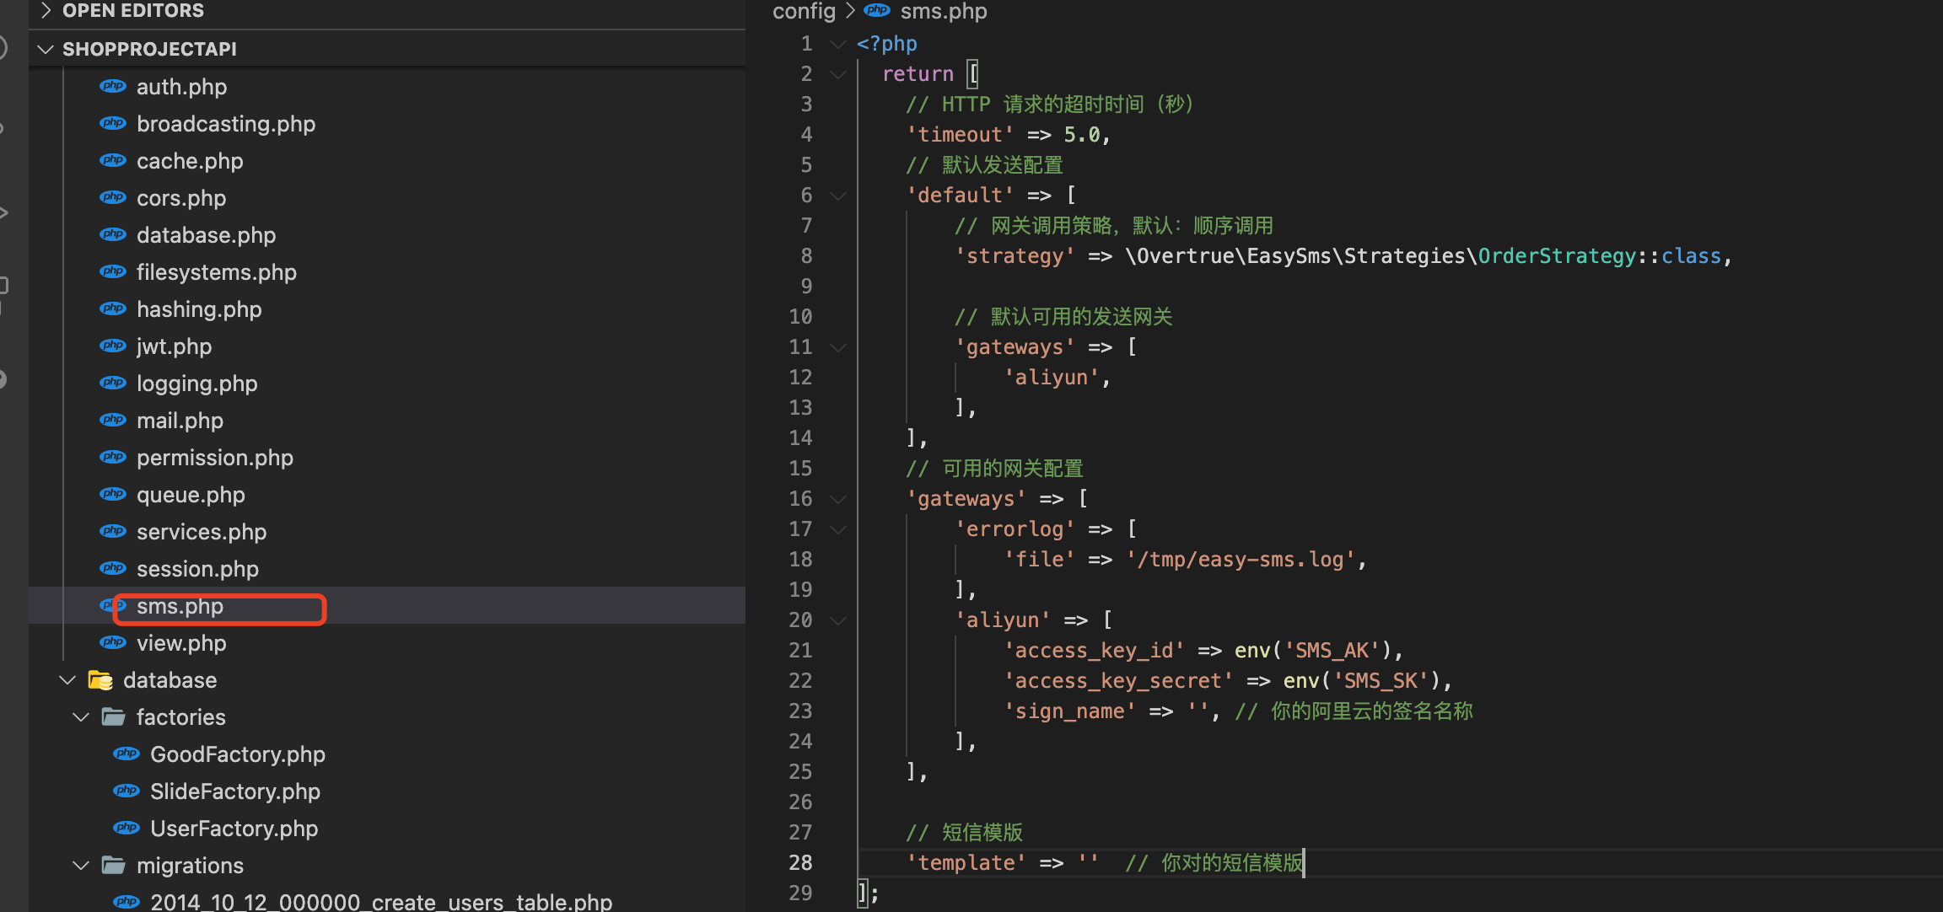1943x912 pixels.
Task: Collapse the factories folder chevron
Action: (82, 716)
